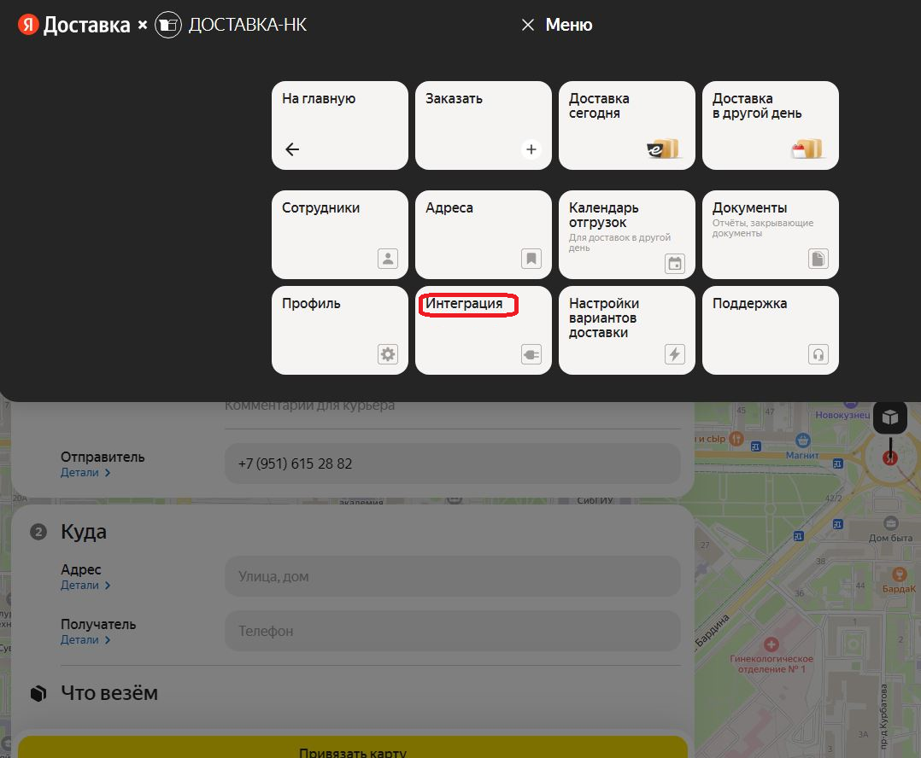This screenshot has width=921, height=758.
Task: Click the Яндекс Доставка logo
Action: coord(75,26)
